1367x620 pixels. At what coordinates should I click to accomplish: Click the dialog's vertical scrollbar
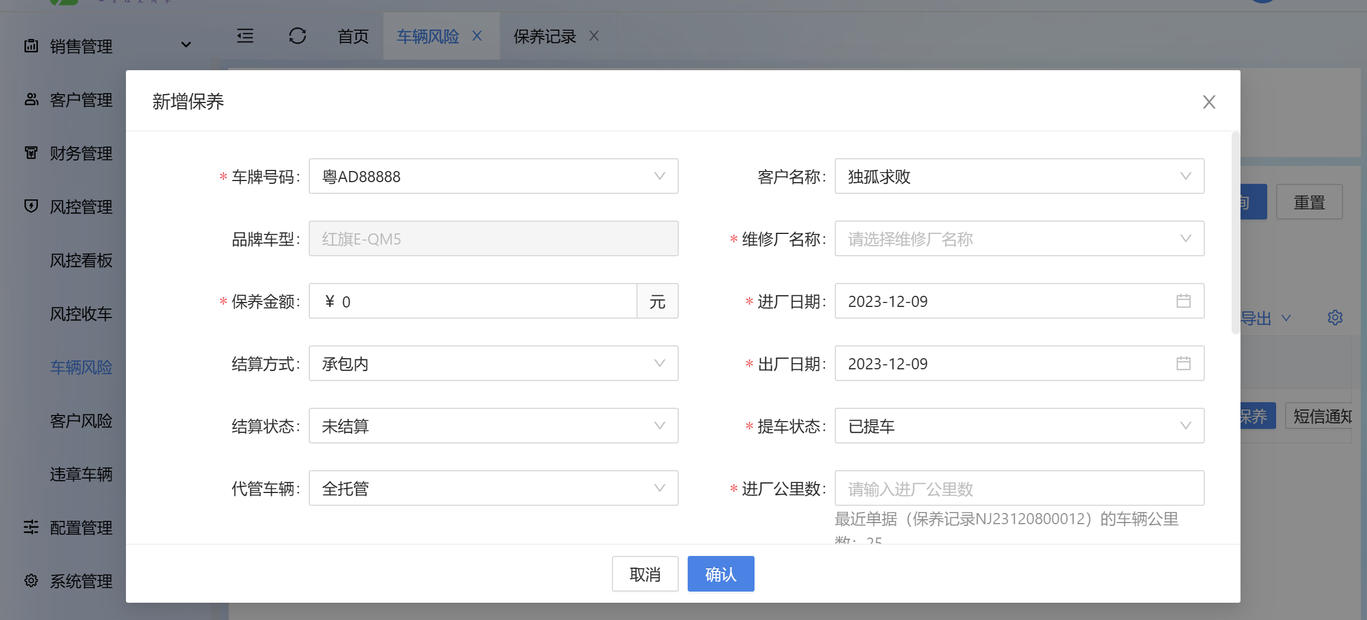point(1235,234)
